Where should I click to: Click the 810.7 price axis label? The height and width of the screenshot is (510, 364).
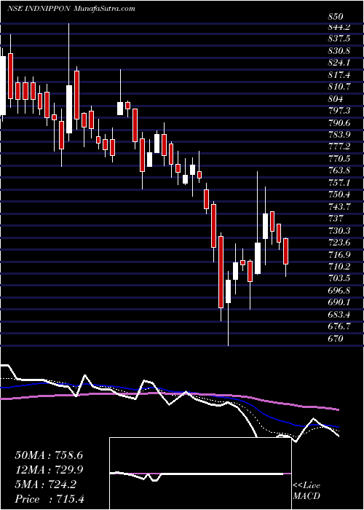tap(339, 87)
